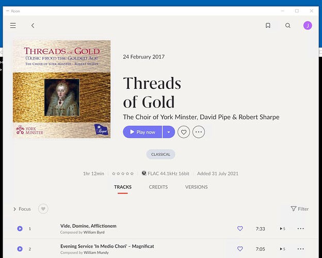Open Robert Sharpe artist link

coord(259,117)
